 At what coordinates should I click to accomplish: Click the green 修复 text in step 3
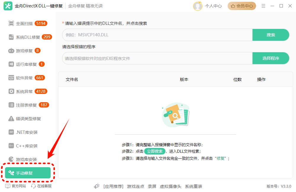pyautogui.click(x=220, y=158)
